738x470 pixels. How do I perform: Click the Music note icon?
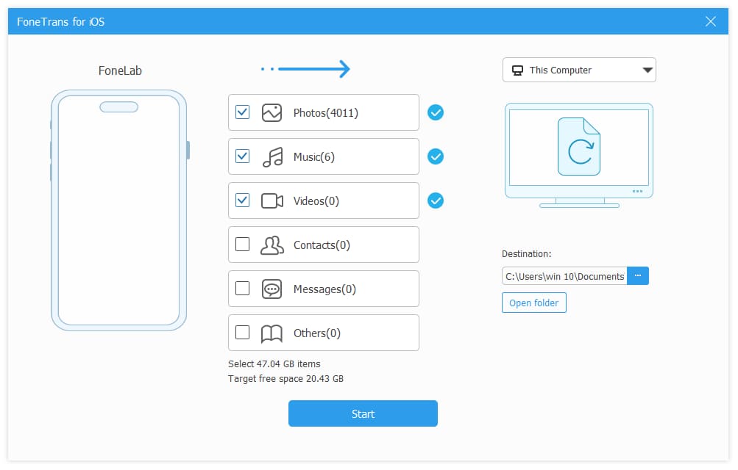coord(272,157)
